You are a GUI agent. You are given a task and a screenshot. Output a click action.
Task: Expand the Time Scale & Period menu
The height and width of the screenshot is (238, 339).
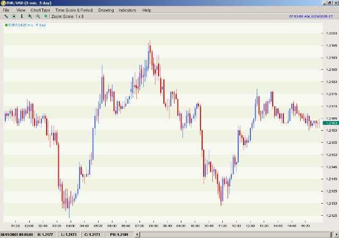(74, 10)
